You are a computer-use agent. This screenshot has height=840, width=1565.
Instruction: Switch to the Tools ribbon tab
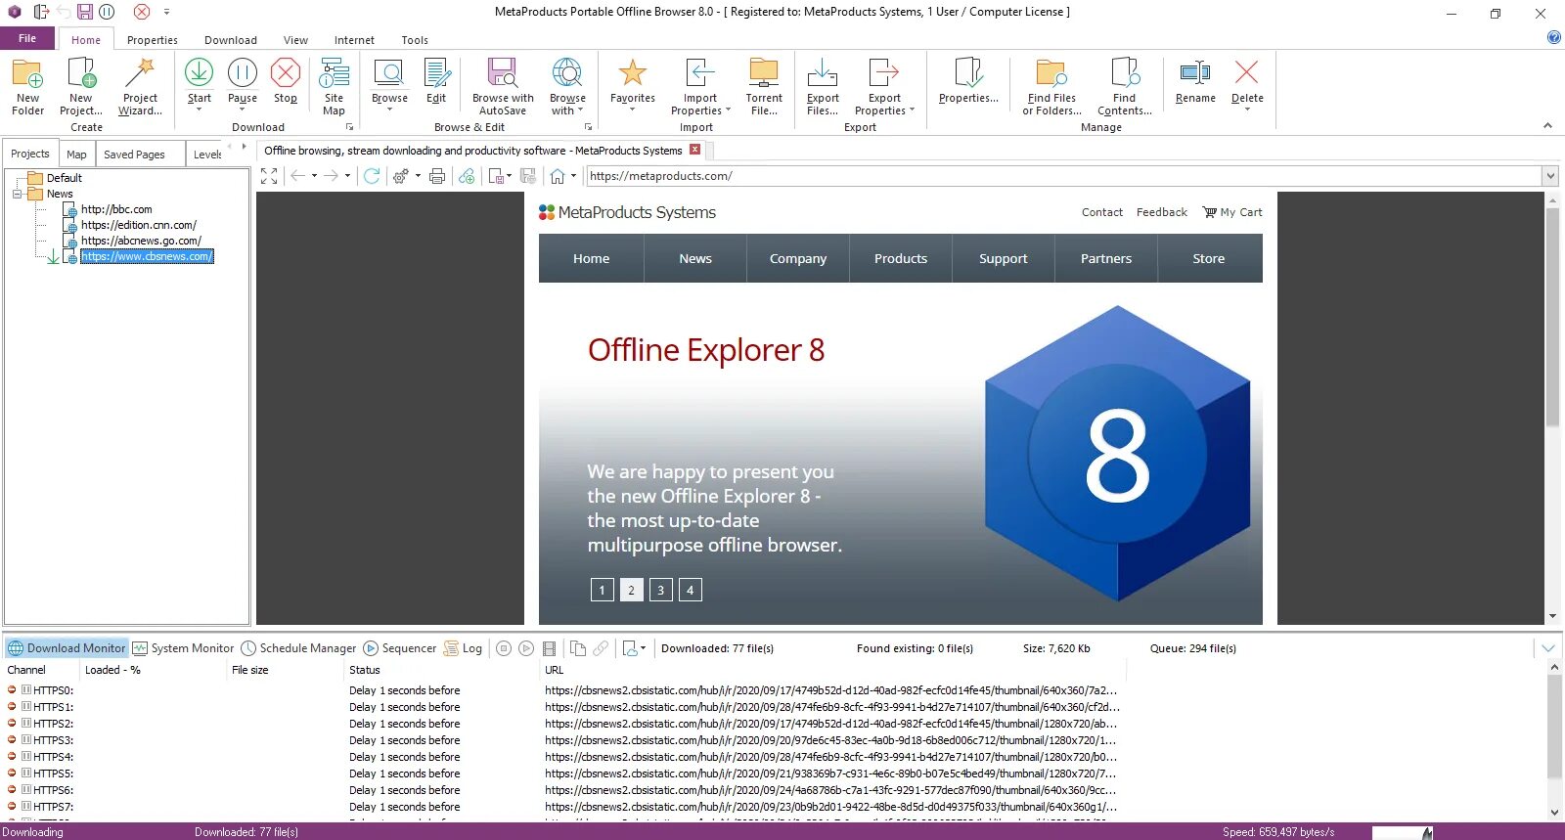pyautogui.click(x=415, y=40)
